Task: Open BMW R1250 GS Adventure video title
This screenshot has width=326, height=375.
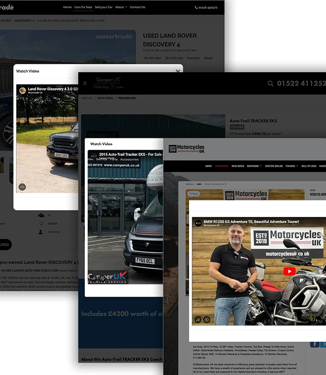Action: tap(251, 222)
